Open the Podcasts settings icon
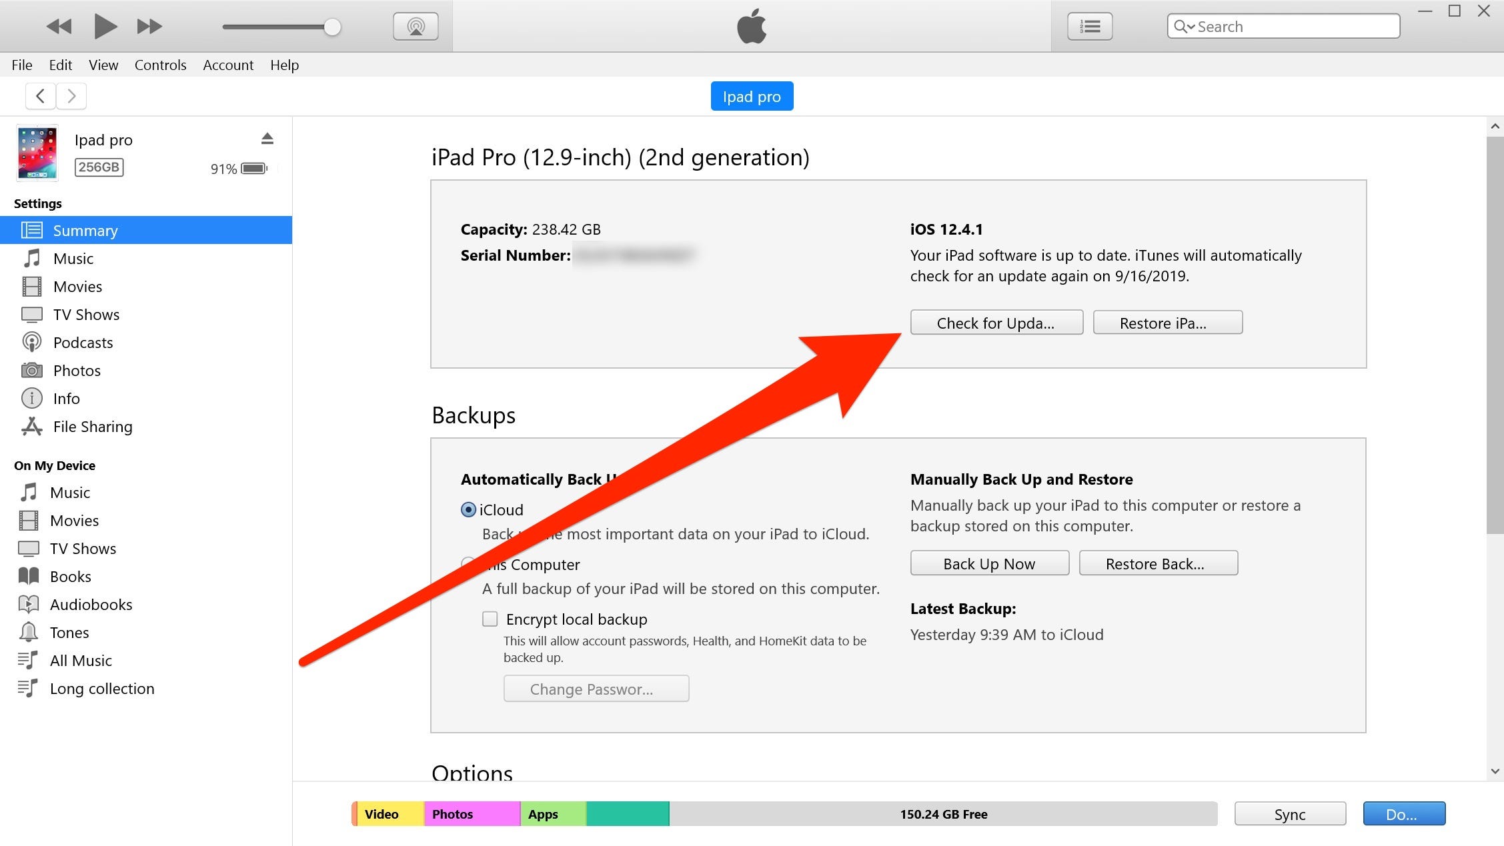The height and width of the screenshot is (846, 1504). (x=31, y=342)
